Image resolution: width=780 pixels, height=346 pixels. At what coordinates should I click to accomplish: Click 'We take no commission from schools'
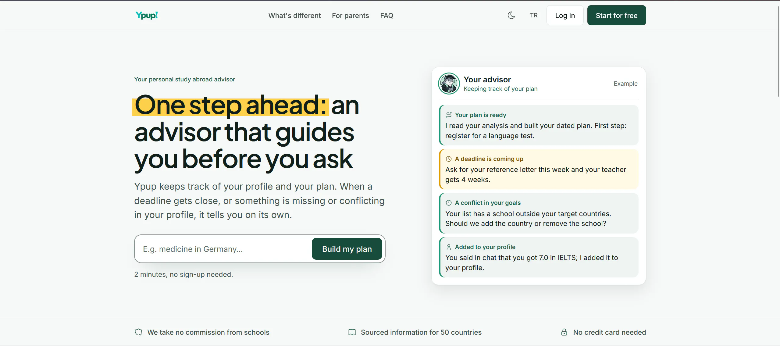[208, 332]
